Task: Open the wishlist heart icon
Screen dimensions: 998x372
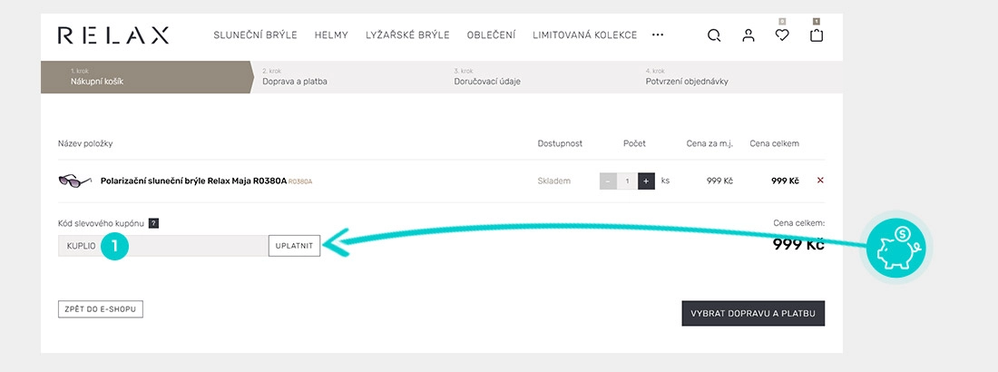Action: (x=782, y=35)
